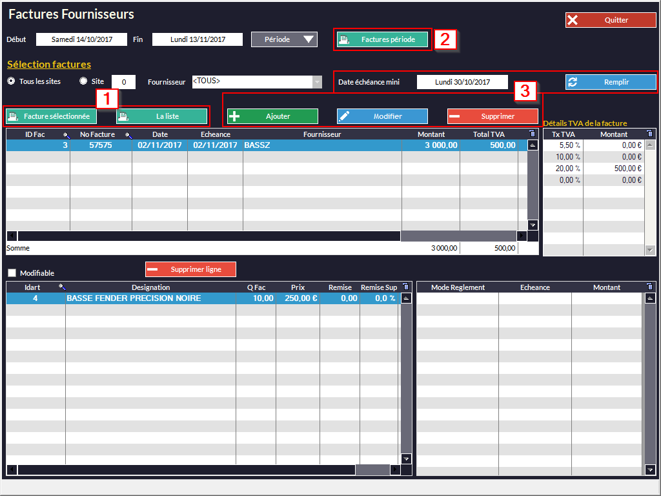Enable the Modifiable checkbox
Screen dimensions: 661x496
12,273
